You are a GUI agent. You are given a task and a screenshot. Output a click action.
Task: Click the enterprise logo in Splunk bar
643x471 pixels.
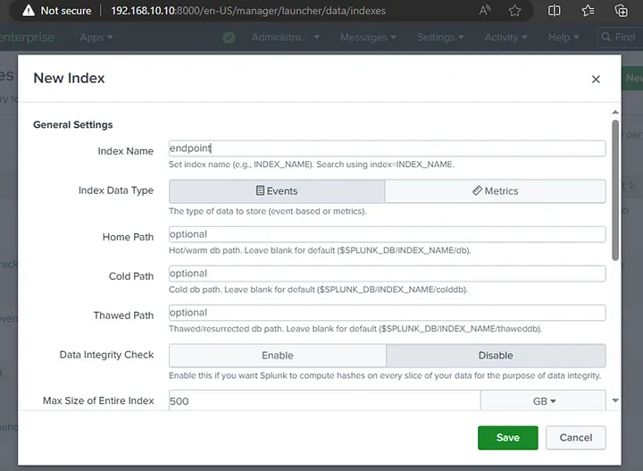[27, 38]
